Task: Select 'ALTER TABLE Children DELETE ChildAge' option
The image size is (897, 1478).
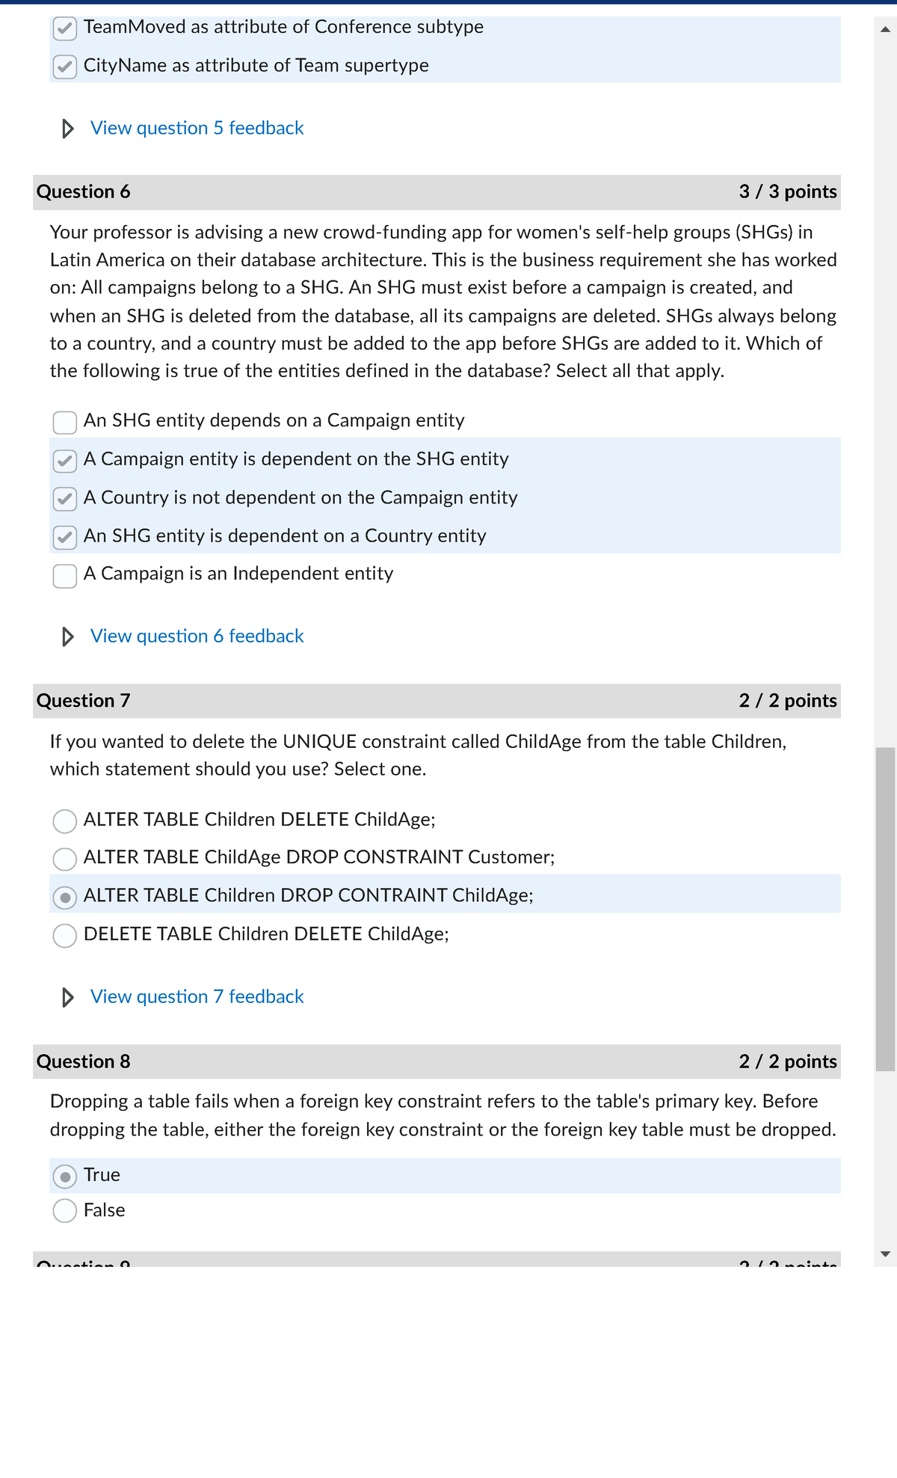Action: tap(66, 821)
